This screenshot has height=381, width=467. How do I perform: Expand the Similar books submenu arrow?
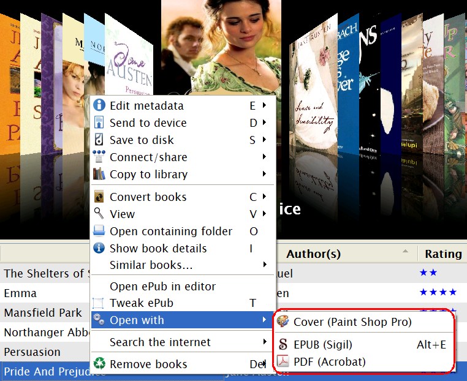pyautogui.click(x=265, y=265)
